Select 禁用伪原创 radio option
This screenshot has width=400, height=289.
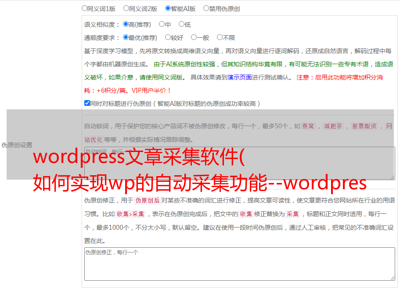point(206,8)
